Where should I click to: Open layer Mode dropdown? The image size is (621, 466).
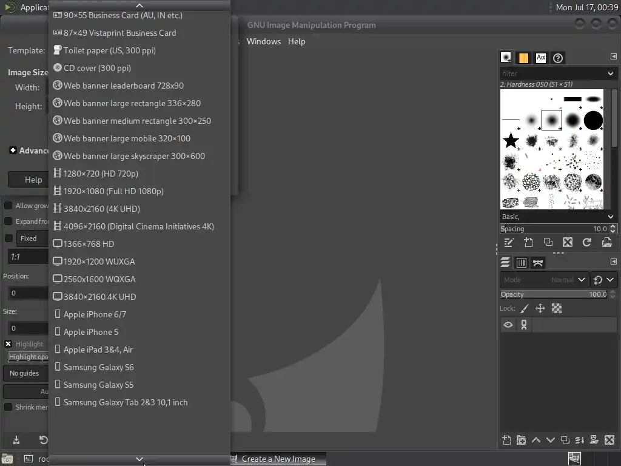pos(544,280)
